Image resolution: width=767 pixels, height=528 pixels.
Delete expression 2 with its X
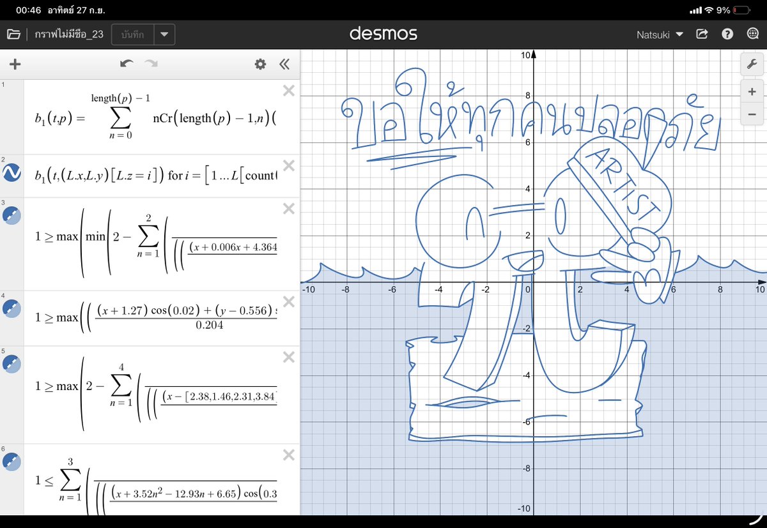click(288, 166)
